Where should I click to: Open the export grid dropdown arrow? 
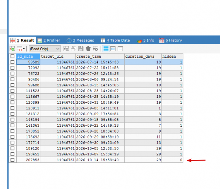24,49
